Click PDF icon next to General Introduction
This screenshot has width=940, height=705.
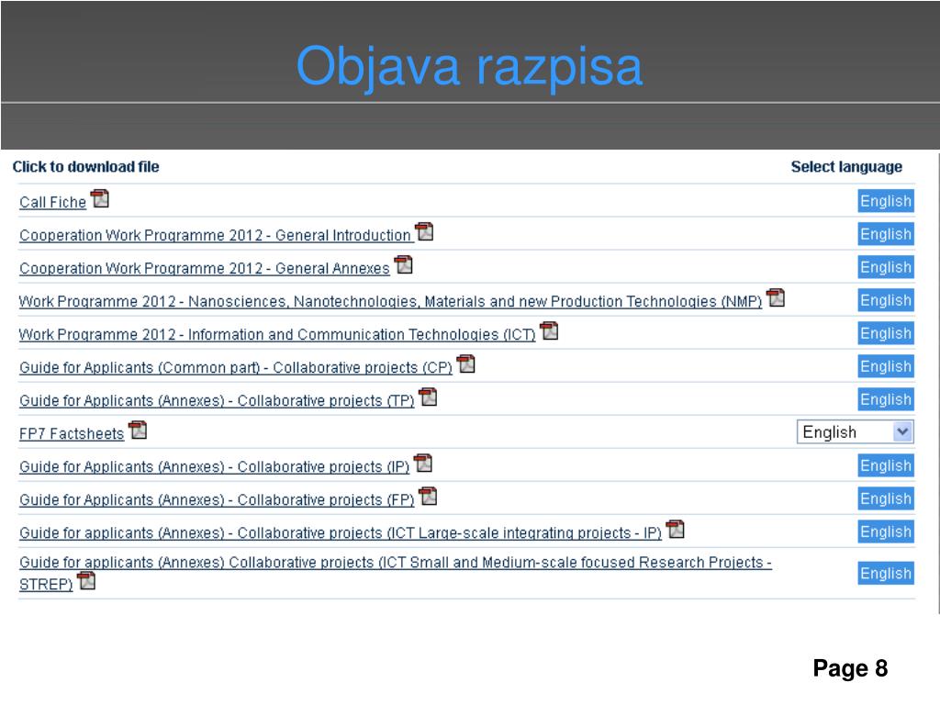pyautogui.click(x=424, y=232)
